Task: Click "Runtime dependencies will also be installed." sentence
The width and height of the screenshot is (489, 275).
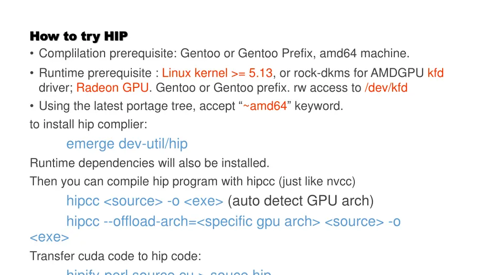Action: pyautogui.click(x=149, y=163)
